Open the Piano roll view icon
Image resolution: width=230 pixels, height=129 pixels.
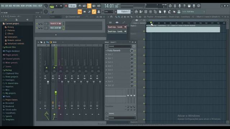(141, 12)
